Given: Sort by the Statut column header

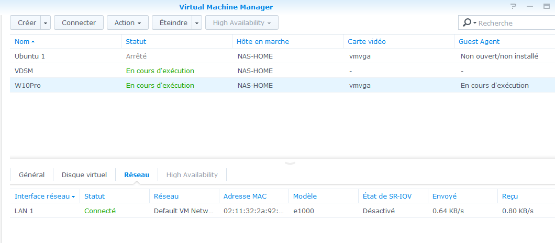Looking at the screenshot, I should pos(136,42).
